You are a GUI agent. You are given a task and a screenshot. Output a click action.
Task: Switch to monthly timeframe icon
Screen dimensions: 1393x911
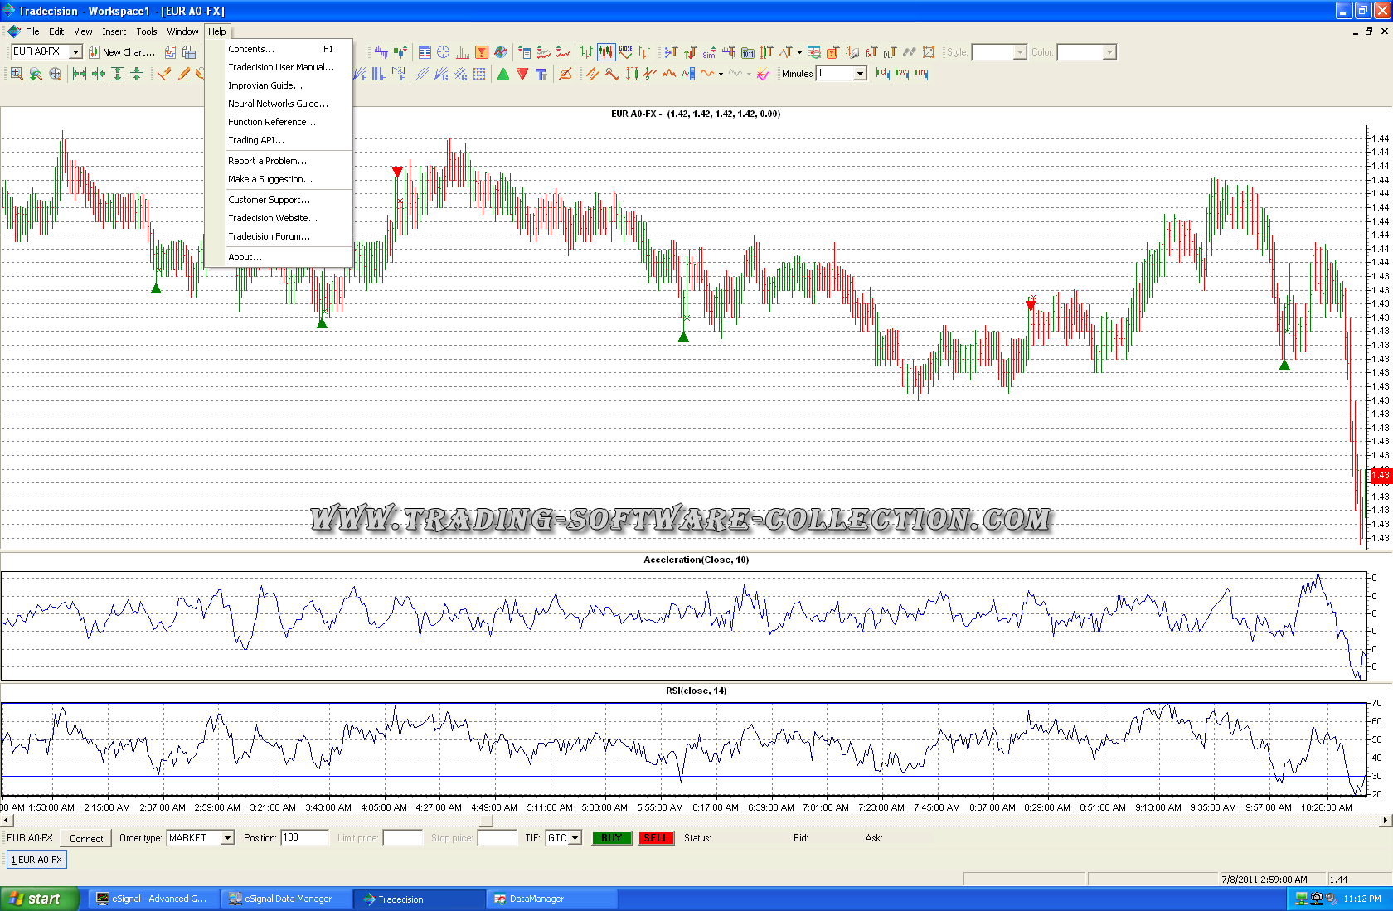921,74
